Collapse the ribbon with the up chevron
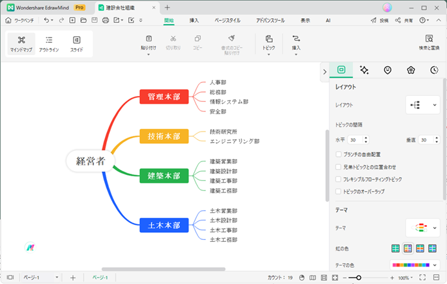Image resolution: width=447 pixels, height=284 pixels. point(439,20)
